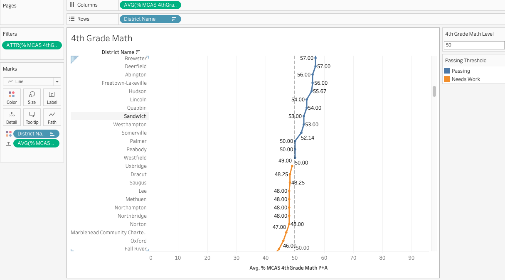
Task: Open the Tooltip marks card
Action: (32, 117)
